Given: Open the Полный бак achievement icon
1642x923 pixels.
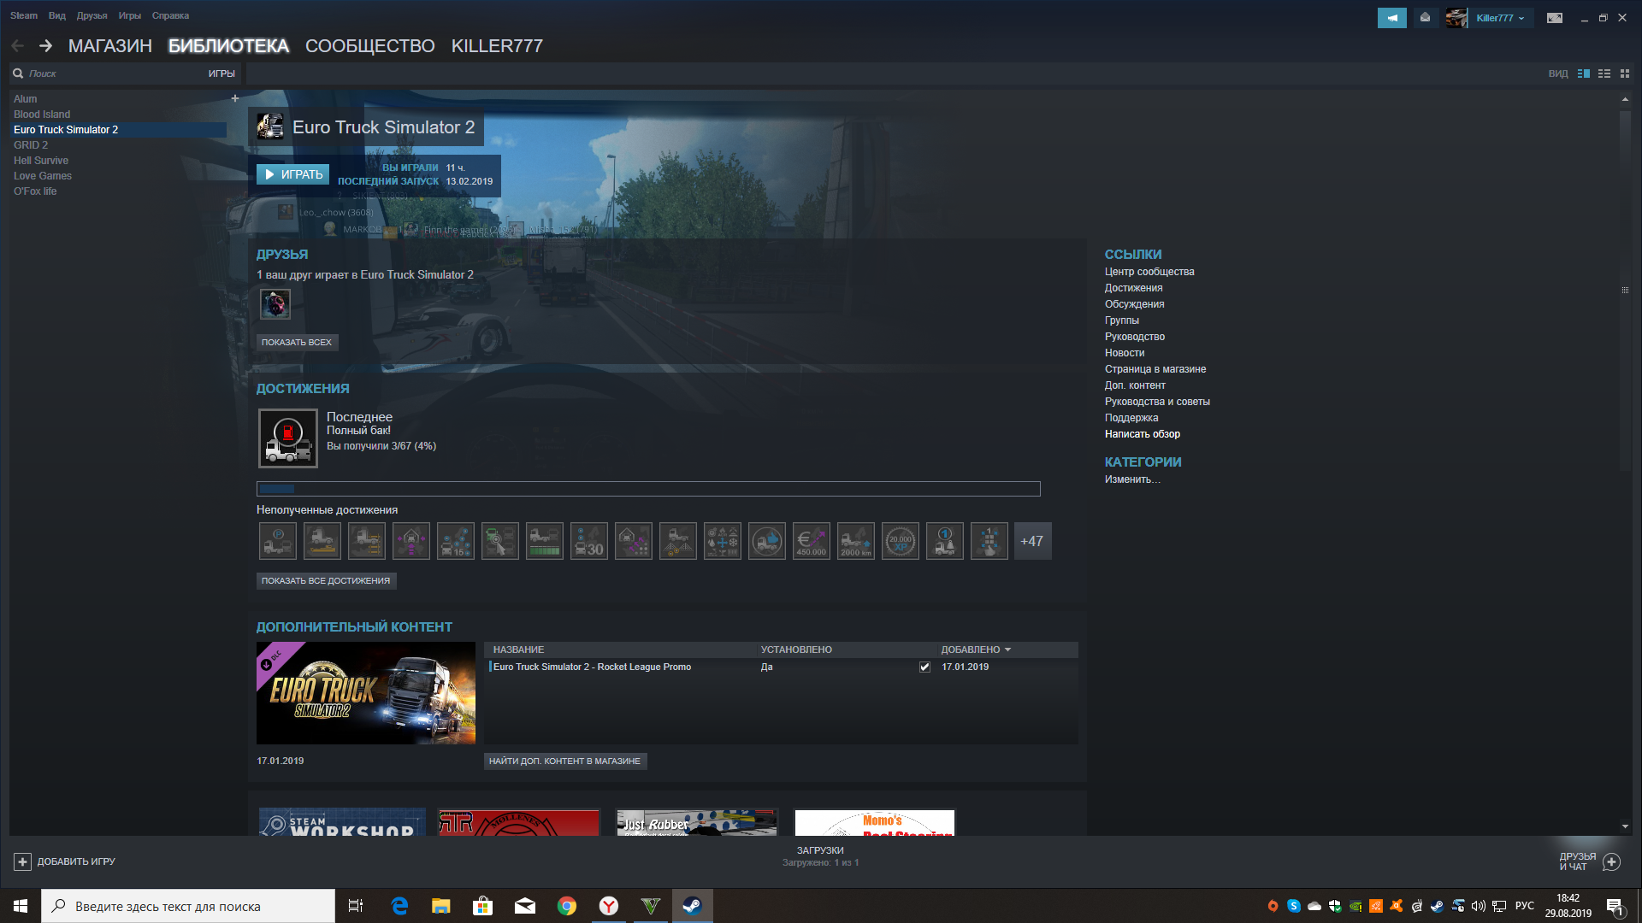Looking at the screenshot, I should [288, 438].
